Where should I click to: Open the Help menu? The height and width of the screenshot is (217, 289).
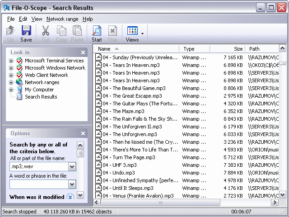(88, 19)
